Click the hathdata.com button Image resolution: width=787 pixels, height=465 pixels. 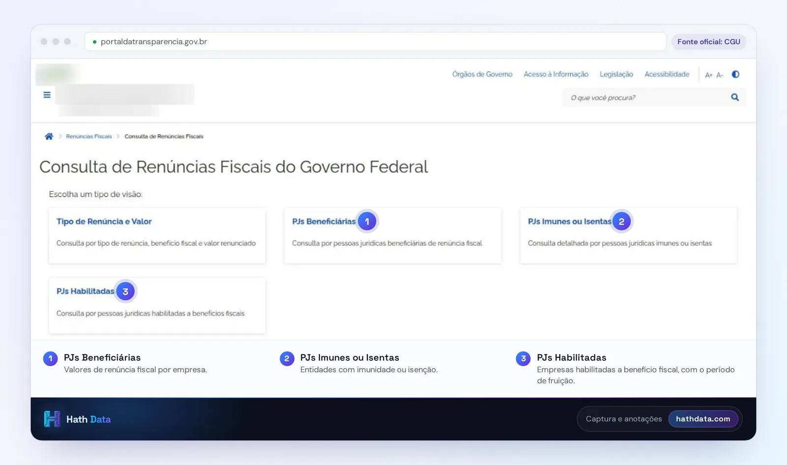[703, 419]
